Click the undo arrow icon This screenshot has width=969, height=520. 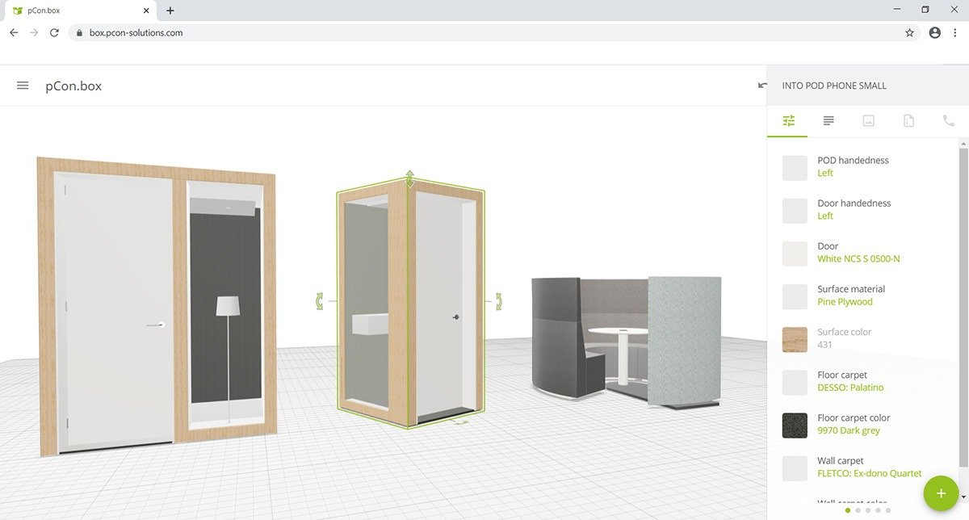[x=761, y=86]
